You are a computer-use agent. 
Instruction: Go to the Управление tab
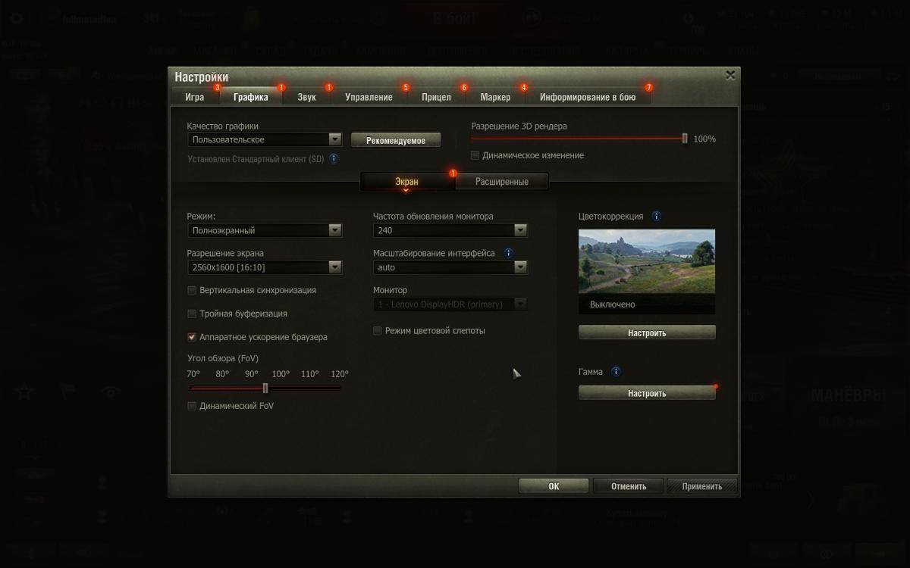point(369,97)
